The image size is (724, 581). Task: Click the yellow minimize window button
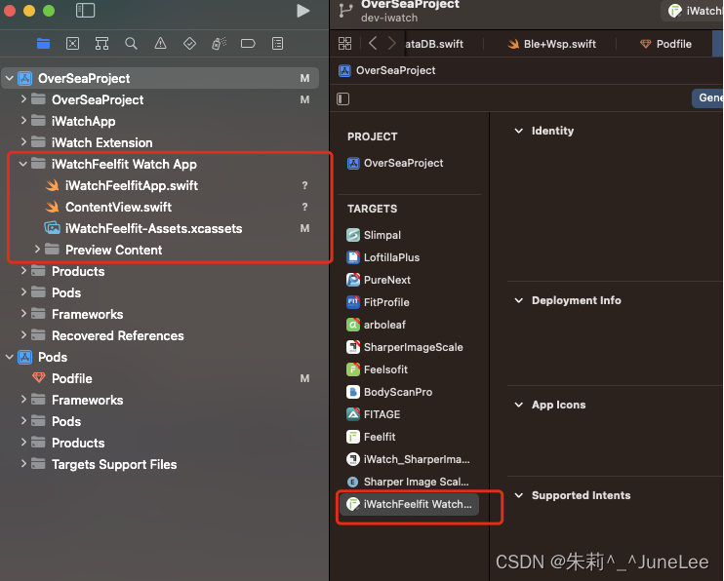tap(29, 11)
